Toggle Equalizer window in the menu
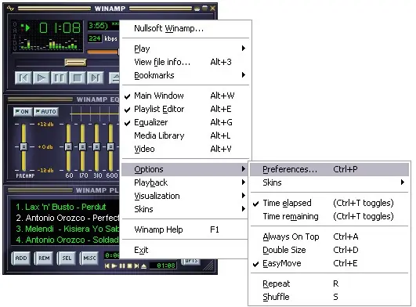This screenshot has height=307, width=416. [x=185, y=122]
